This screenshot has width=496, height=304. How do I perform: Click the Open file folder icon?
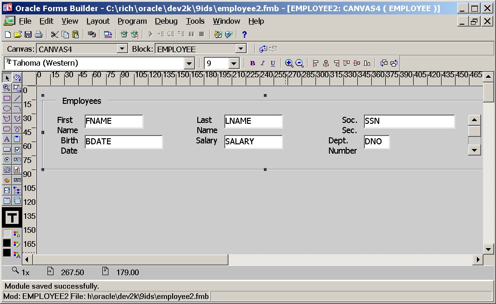(x=18, y=34)
